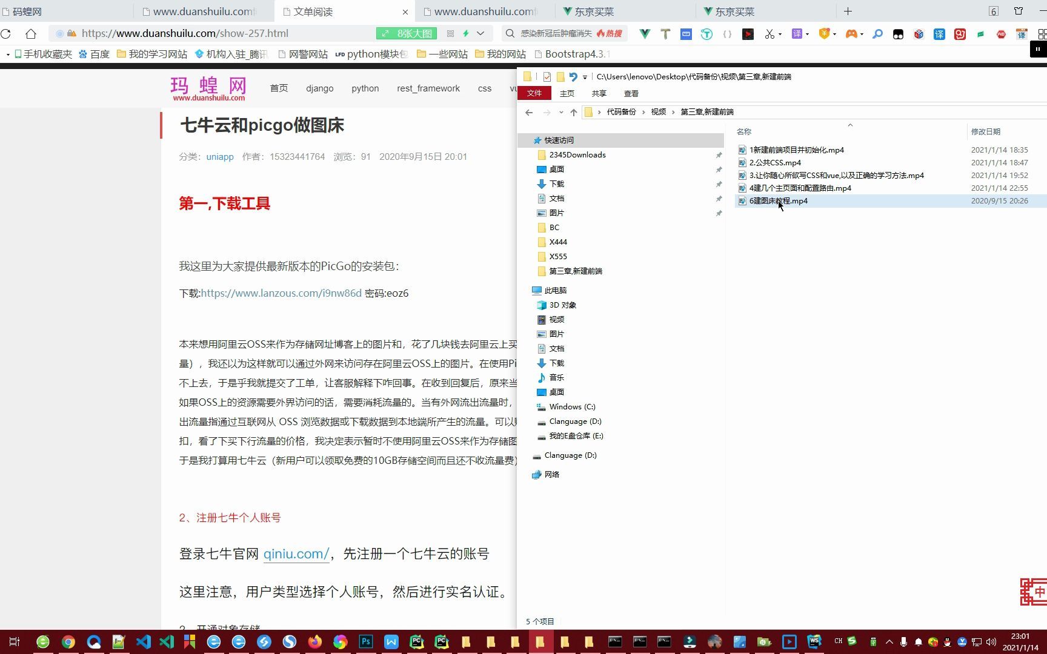Open the 查看 ribbon tab
This screenshot has height=654, width=1047.
[x=631, y=94]
